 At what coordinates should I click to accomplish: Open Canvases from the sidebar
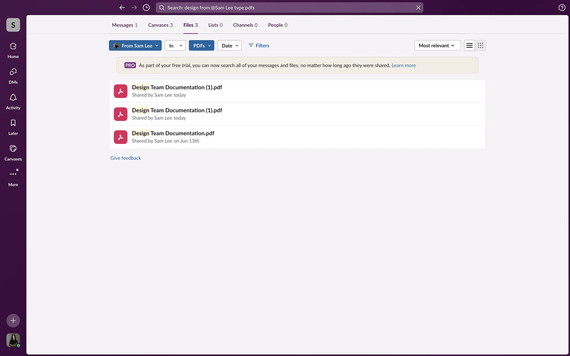13,152
